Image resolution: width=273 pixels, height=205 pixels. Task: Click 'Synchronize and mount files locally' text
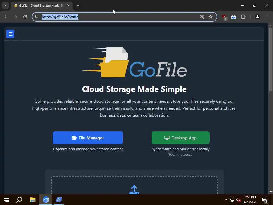tap(180, 149)
